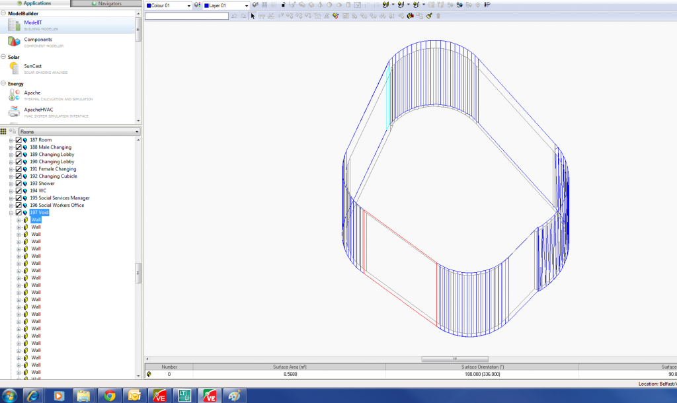Open the Colour 01 dropdown
This screenshot has width=677, height=403.
tap(188, 5)
